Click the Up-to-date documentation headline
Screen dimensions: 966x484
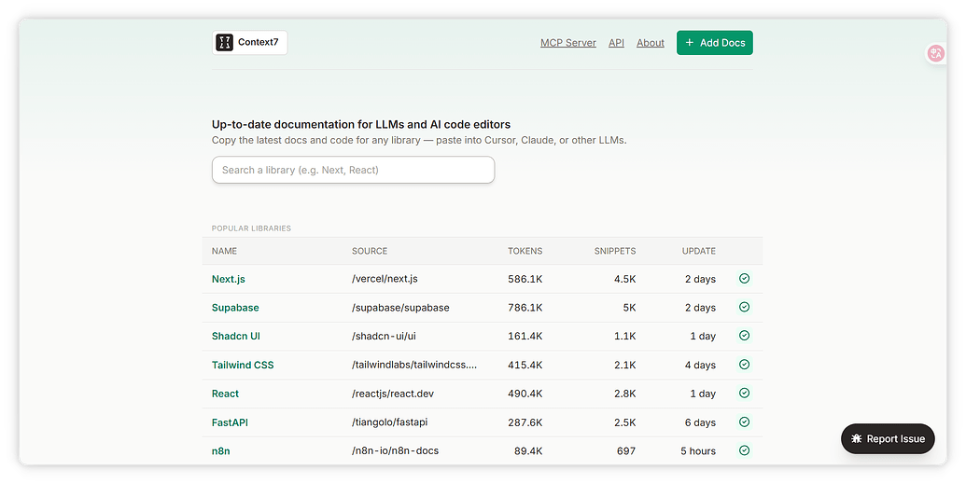coord(361,124)
